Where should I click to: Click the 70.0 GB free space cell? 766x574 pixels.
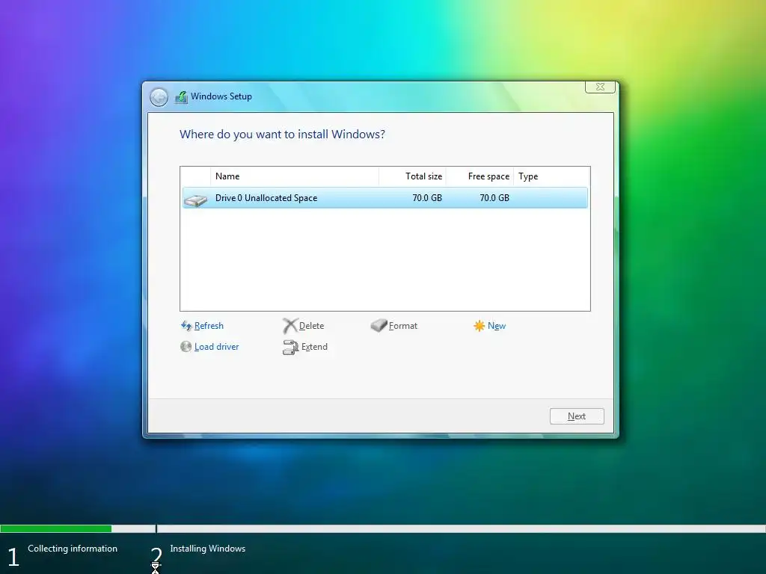(494, 197)
